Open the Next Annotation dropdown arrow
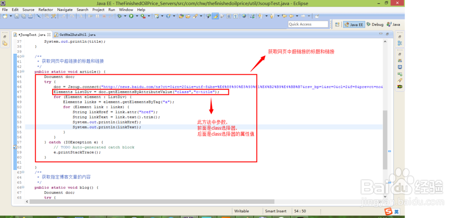This screenshot has height=218, width=470. click(x=266, y=16)
